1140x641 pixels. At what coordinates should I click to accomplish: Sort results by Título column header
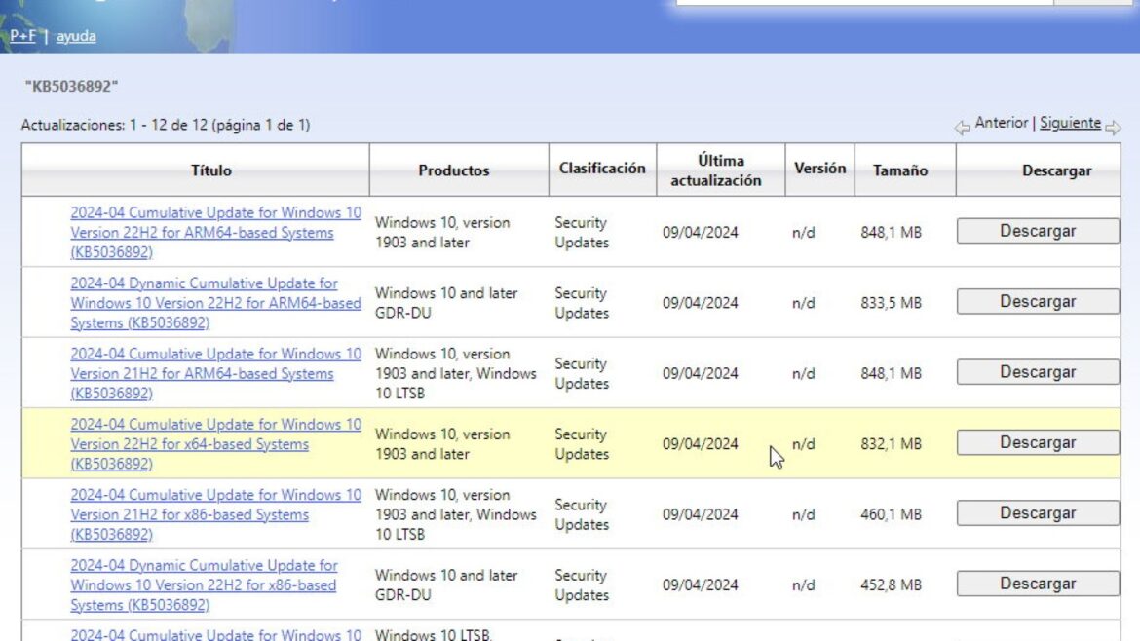[210, 170]
